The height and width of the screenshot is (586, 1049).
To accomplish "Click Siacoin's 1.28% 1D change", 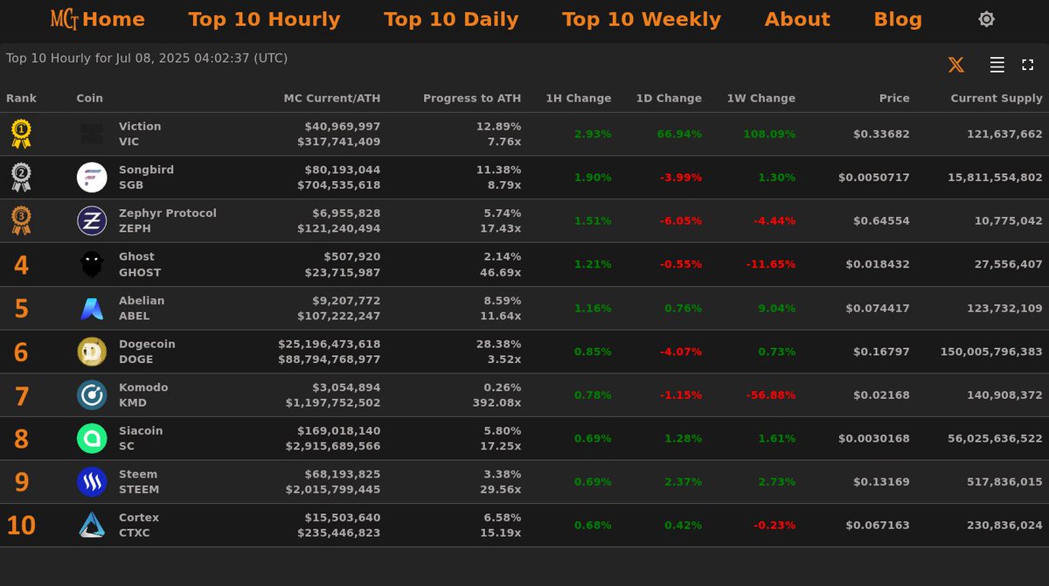I will (x=683, y=438).
